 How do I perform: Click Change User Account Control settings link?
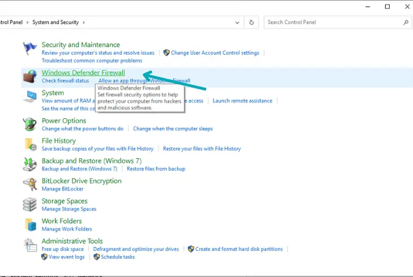pyautogui.click(x=215, y=53)
